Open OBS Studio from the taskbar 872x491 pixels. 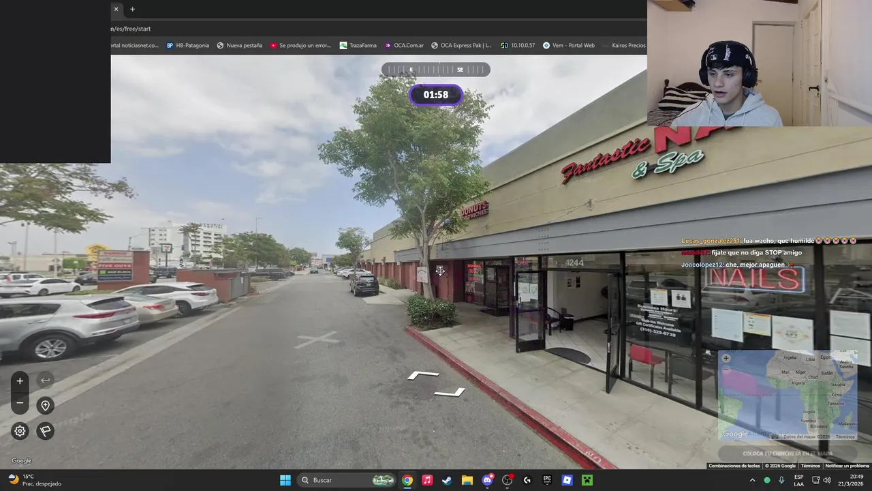point(507,480)
